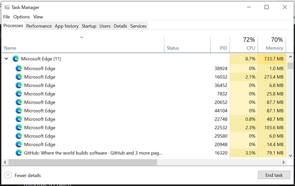The width and height of the screenshot is (295, 186).
Task: Collapse the Microsoft Edge (11) process group
Action: click(x=6, y=59)
